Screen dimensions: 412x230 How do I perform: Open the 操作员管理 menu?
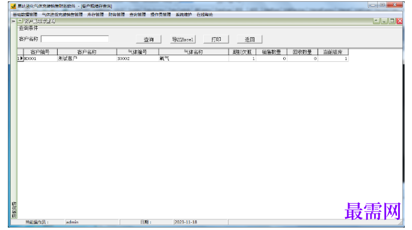tap(161, 14)
